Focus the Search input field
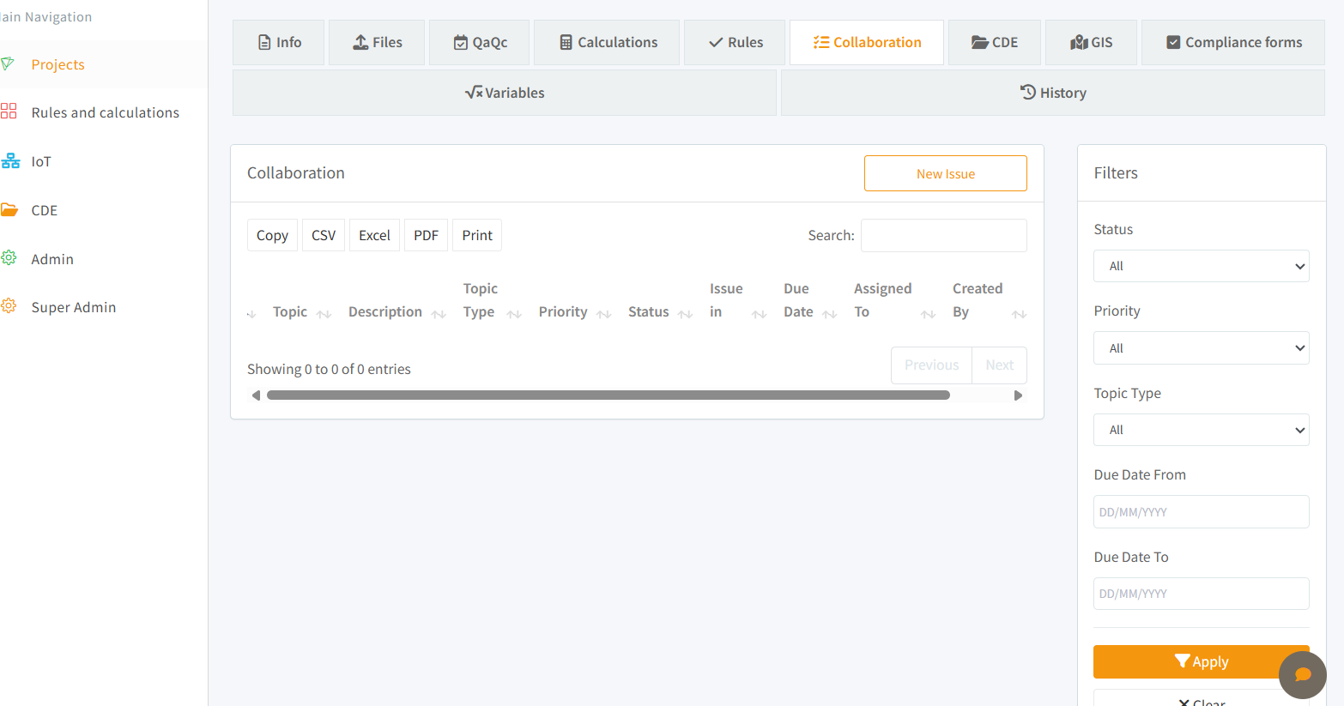1344x706 pixels. pyautogui.click(x=944, y=235)
